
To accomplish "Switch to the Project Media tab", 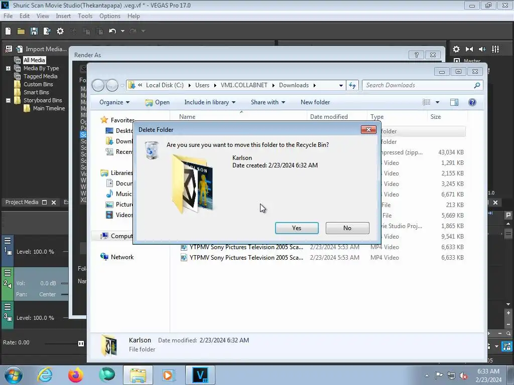I will tap(22, 203).
